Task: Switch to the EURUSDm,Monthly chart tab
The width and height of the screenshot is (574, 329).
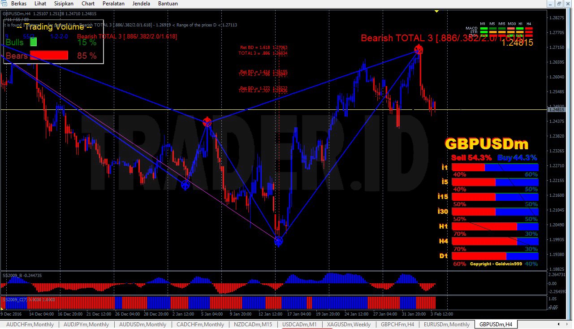Action: [446, 324]
